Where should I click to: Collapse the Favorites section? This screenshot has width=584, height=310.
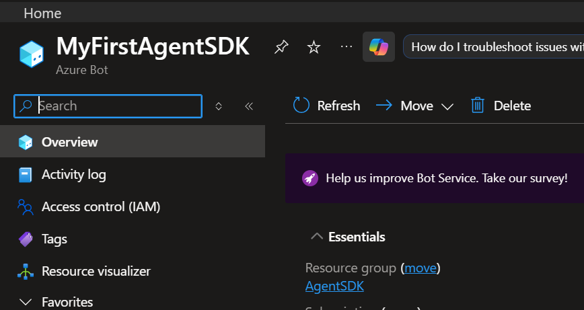[26, 302]
